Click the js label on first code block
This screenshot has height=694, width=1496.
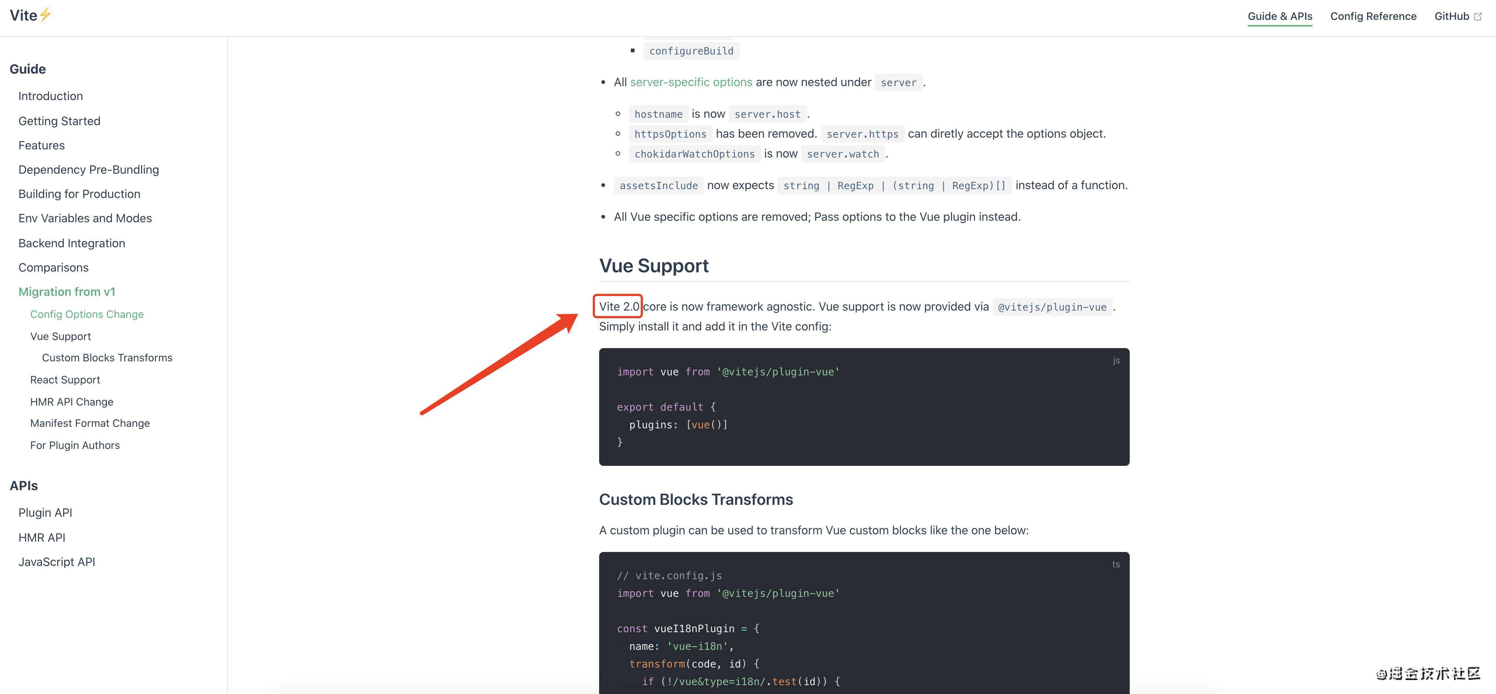pos(1116,361)
